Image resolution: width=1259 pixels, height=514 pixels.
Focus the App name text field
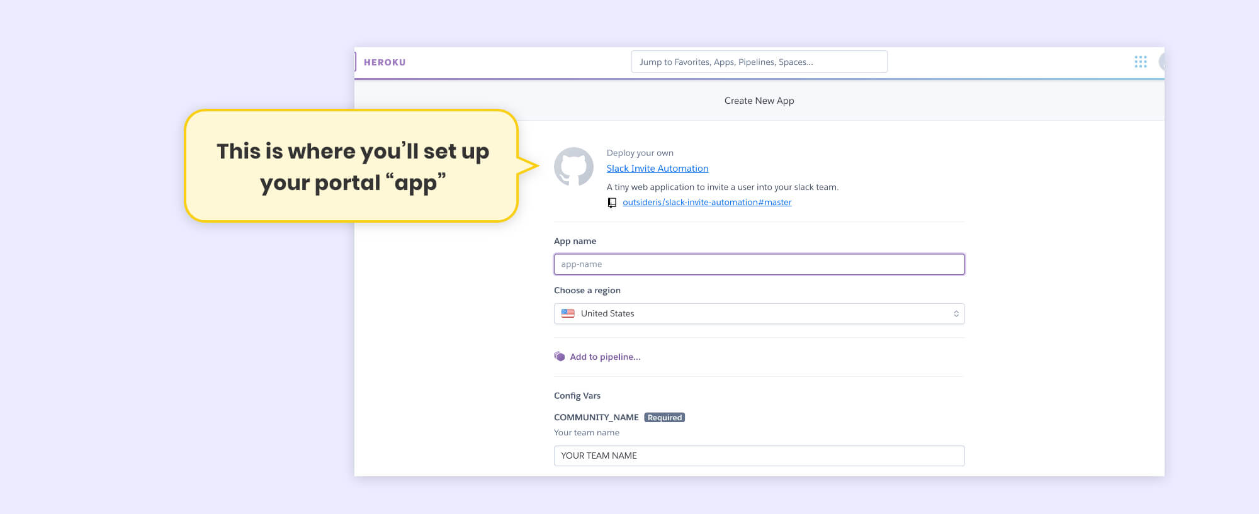[x=759, y=264]
